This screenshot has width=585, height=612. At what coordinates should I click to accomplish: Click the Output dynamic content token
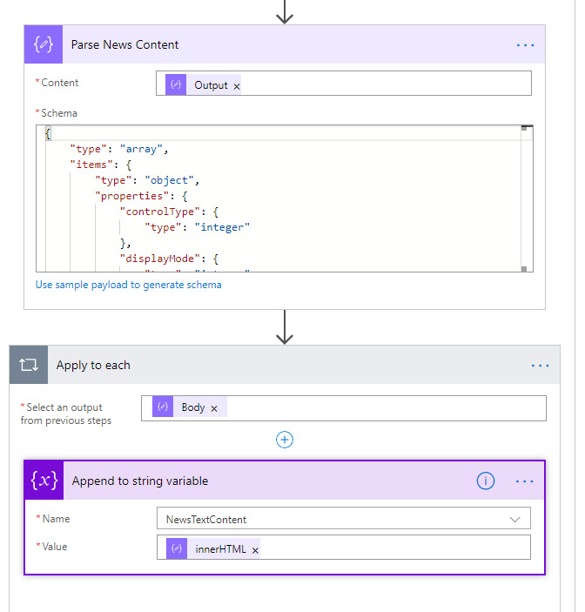(210, 85)
